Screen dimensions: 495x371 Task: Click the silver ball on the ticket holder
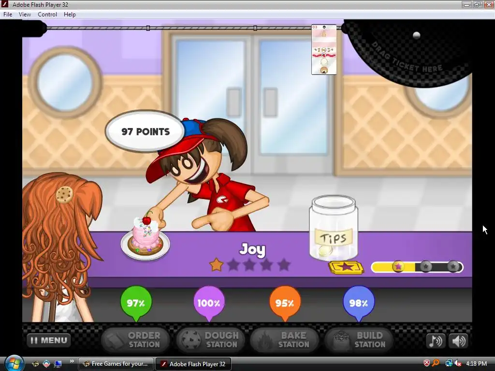[417, 35]
